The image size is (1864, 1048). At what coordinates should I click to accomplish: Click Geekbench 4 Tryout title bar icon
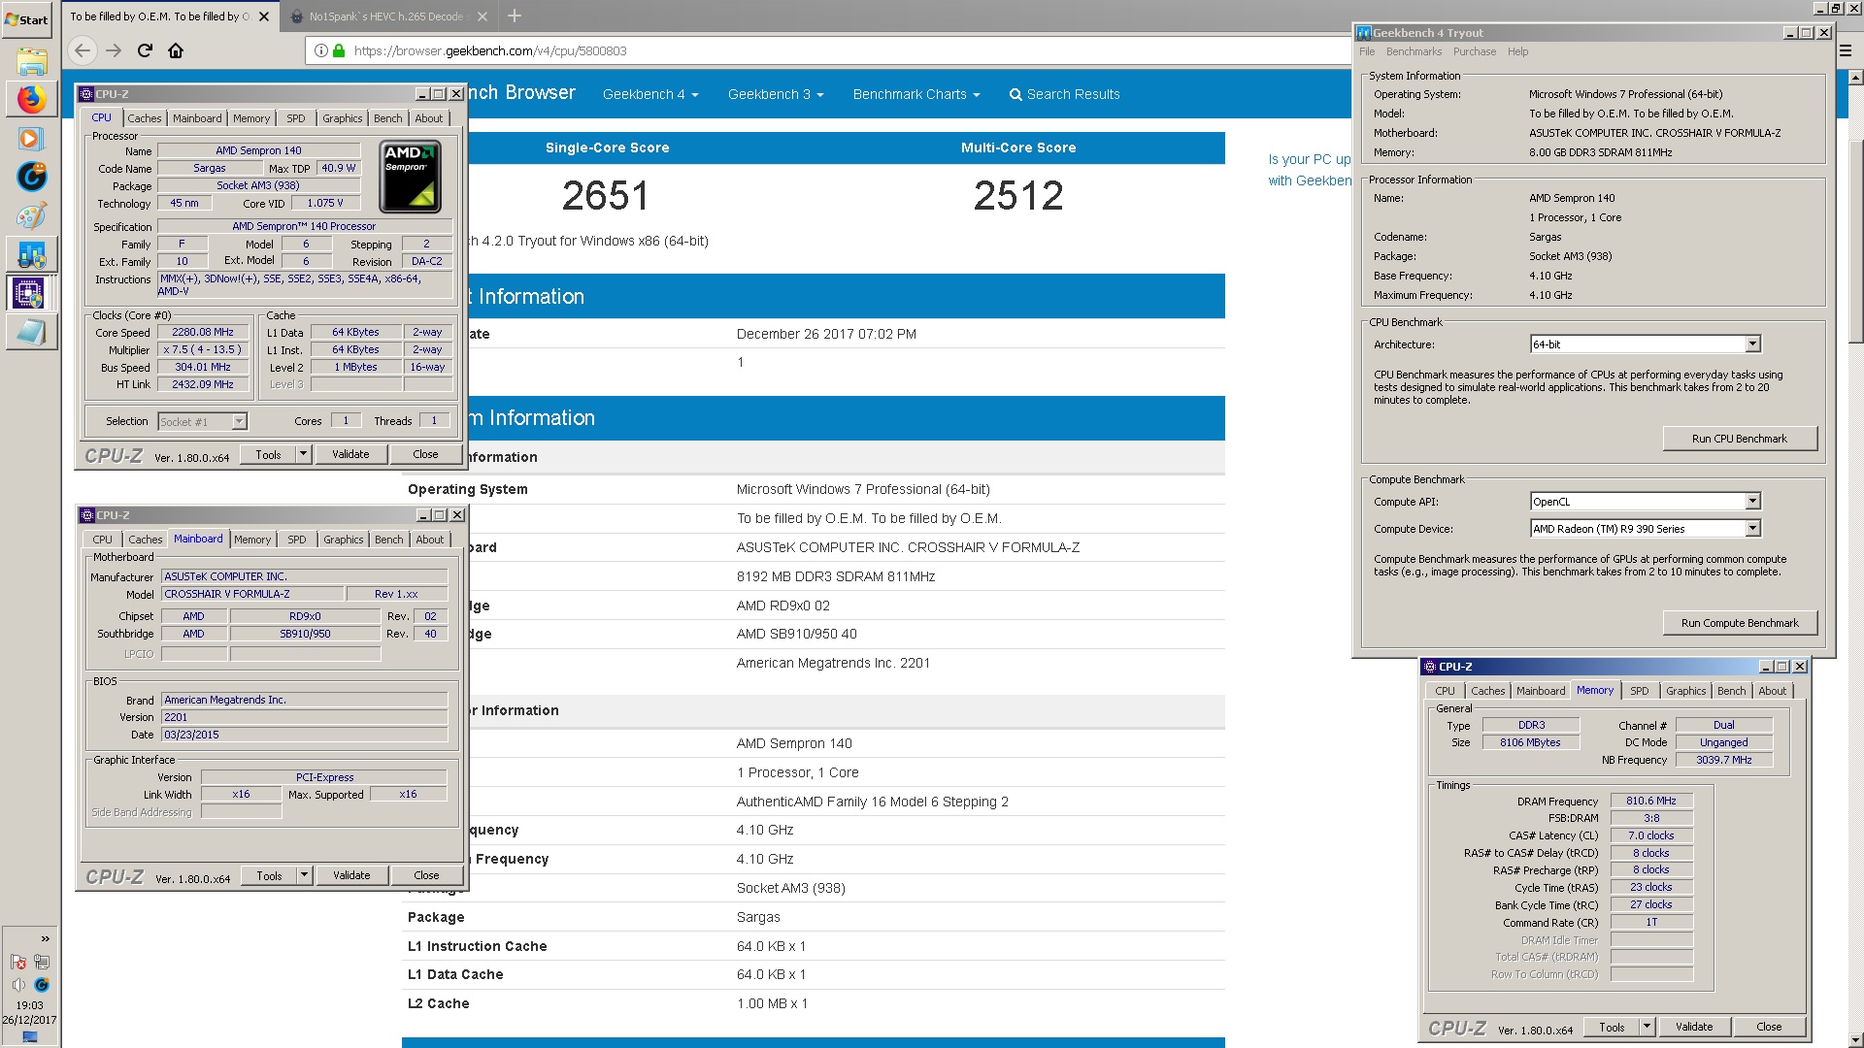[x=1364, y=33]
